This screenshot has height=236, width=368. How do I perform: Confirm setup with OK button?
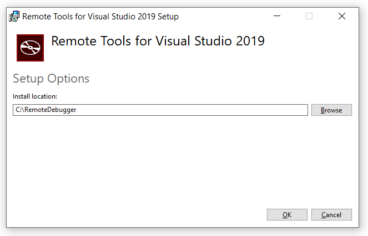click(287, 215)
